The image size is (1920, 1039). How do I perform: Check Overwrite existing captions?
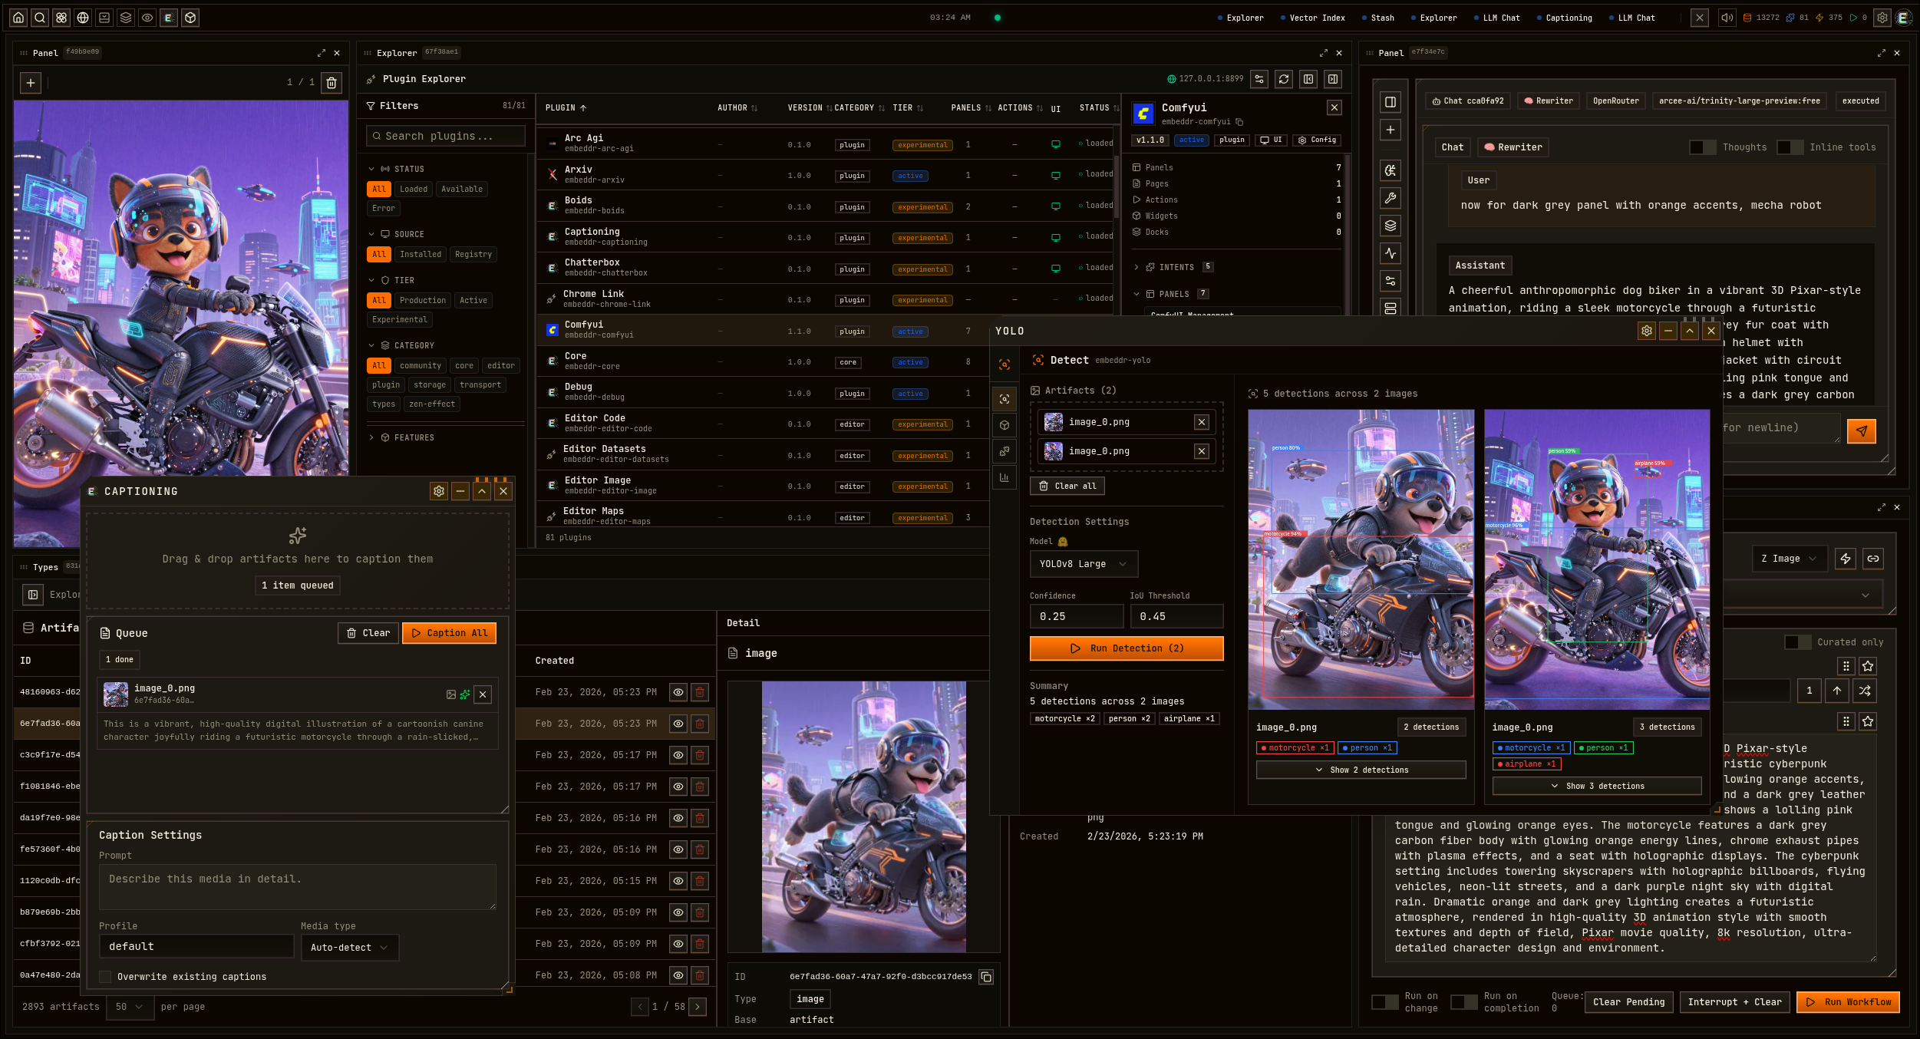coord(105,976)
